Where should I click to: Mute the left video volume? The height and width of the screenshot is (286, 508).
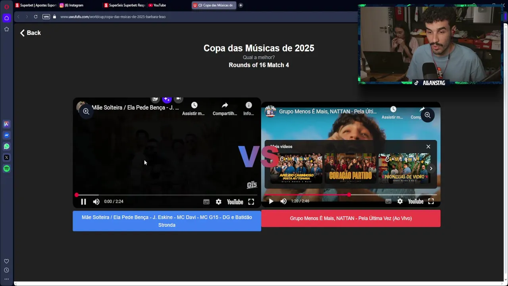pos(96,202)
